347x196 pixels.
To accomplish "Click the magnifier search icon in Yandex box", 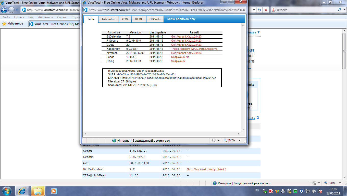I will pos(340,10).
